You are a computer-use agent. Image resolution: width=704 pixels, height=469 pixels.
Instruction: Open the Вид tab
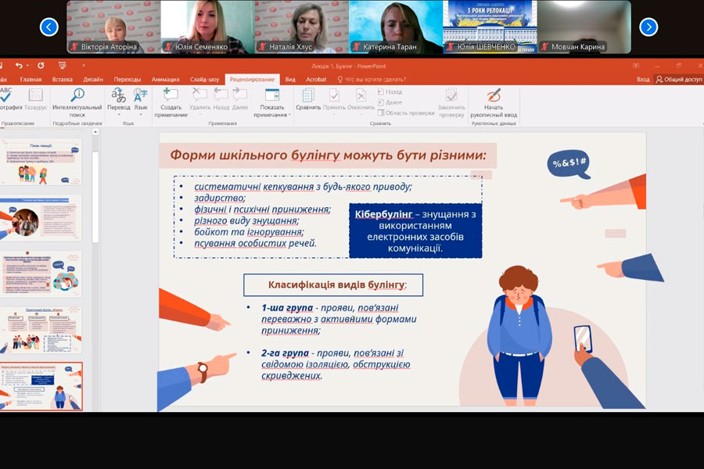[290, 80]
